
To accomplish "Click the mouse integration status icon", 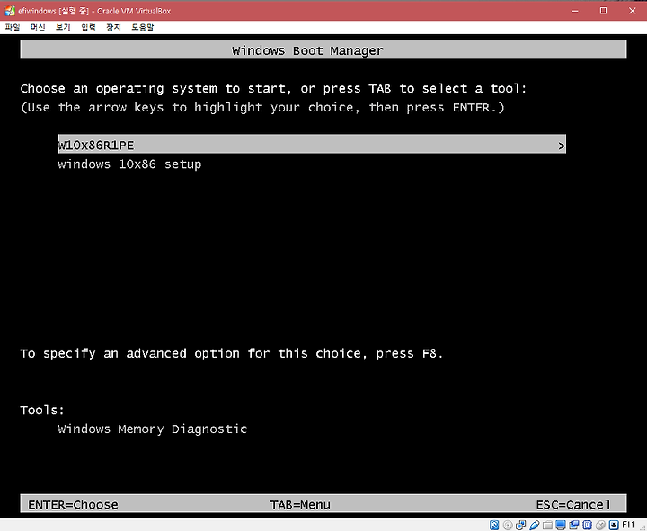I will (x=601, y=525).
